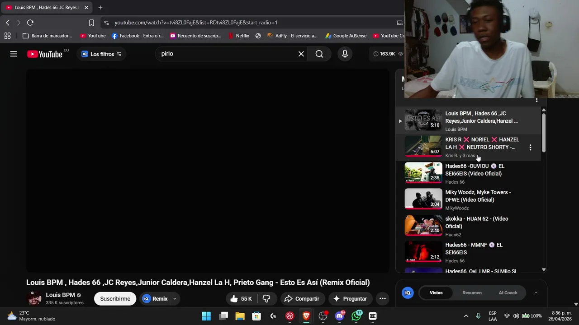Toggle the Los filtros button
This screenshot has width=579, height=325.
click(101, 54)
